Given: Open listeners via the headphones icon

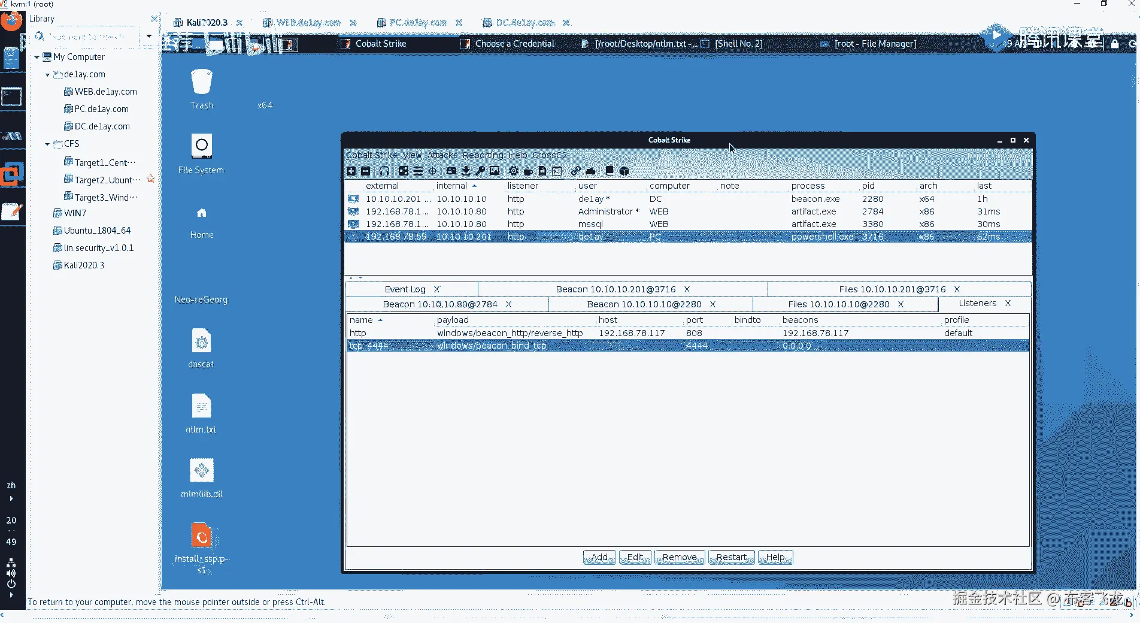Looking at the screenshot, I should click(x=384, y=171).
